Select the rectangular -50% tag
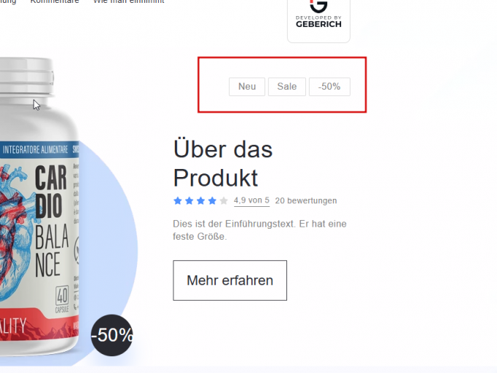 point(329,87)
